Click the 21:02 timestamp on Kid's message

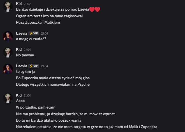(x=27, y=4)
